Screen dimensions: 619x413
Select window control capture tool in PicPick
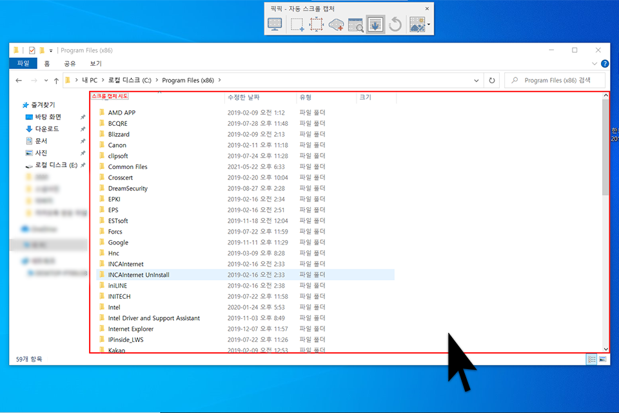click(x=356, y=25)
